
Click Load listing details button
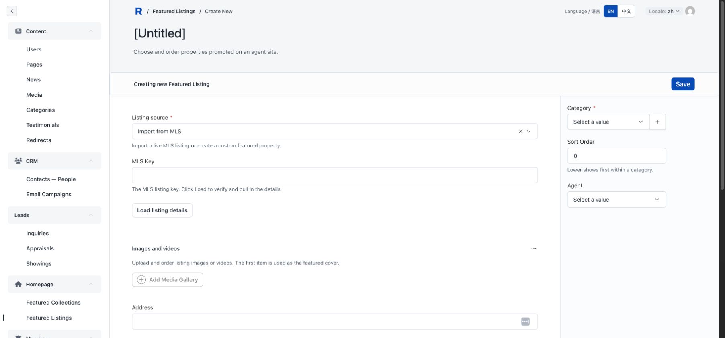tap(162, 210)
